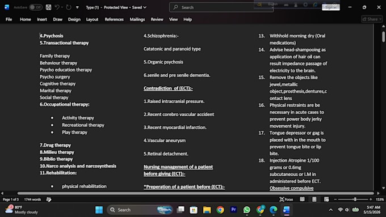Open the File menu
This screenshot has height=217, width=386.
point(9,19)
